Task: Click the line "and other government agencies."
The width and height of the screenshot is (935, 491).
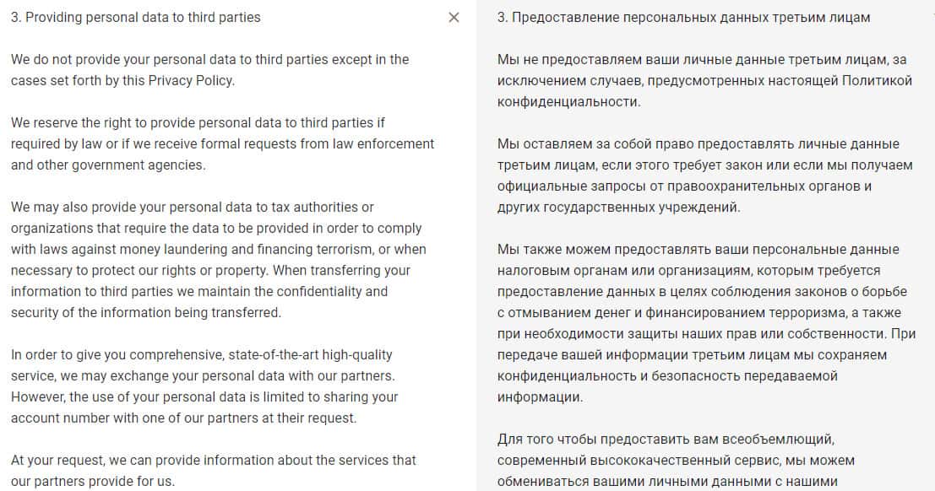Action: [108, 165]
